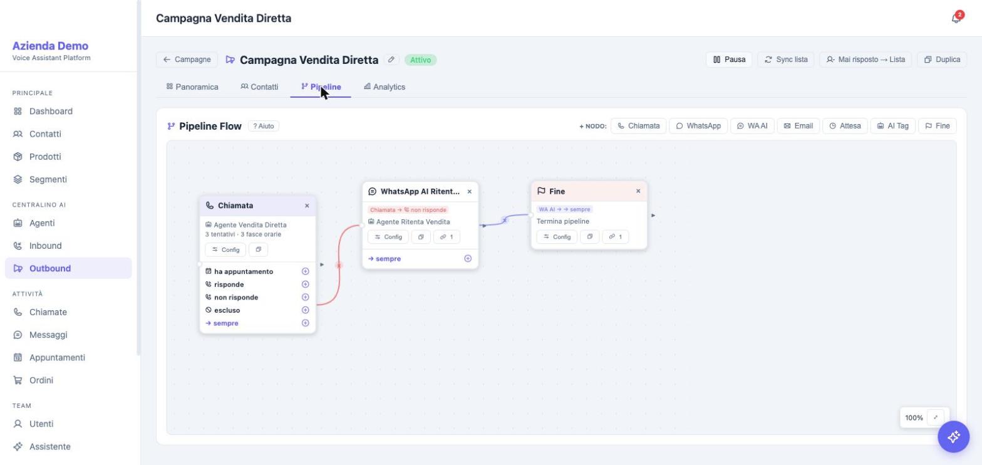Click the Sync lista button
The height and width of the screenshot is (465, 982).
pos(785,60)
